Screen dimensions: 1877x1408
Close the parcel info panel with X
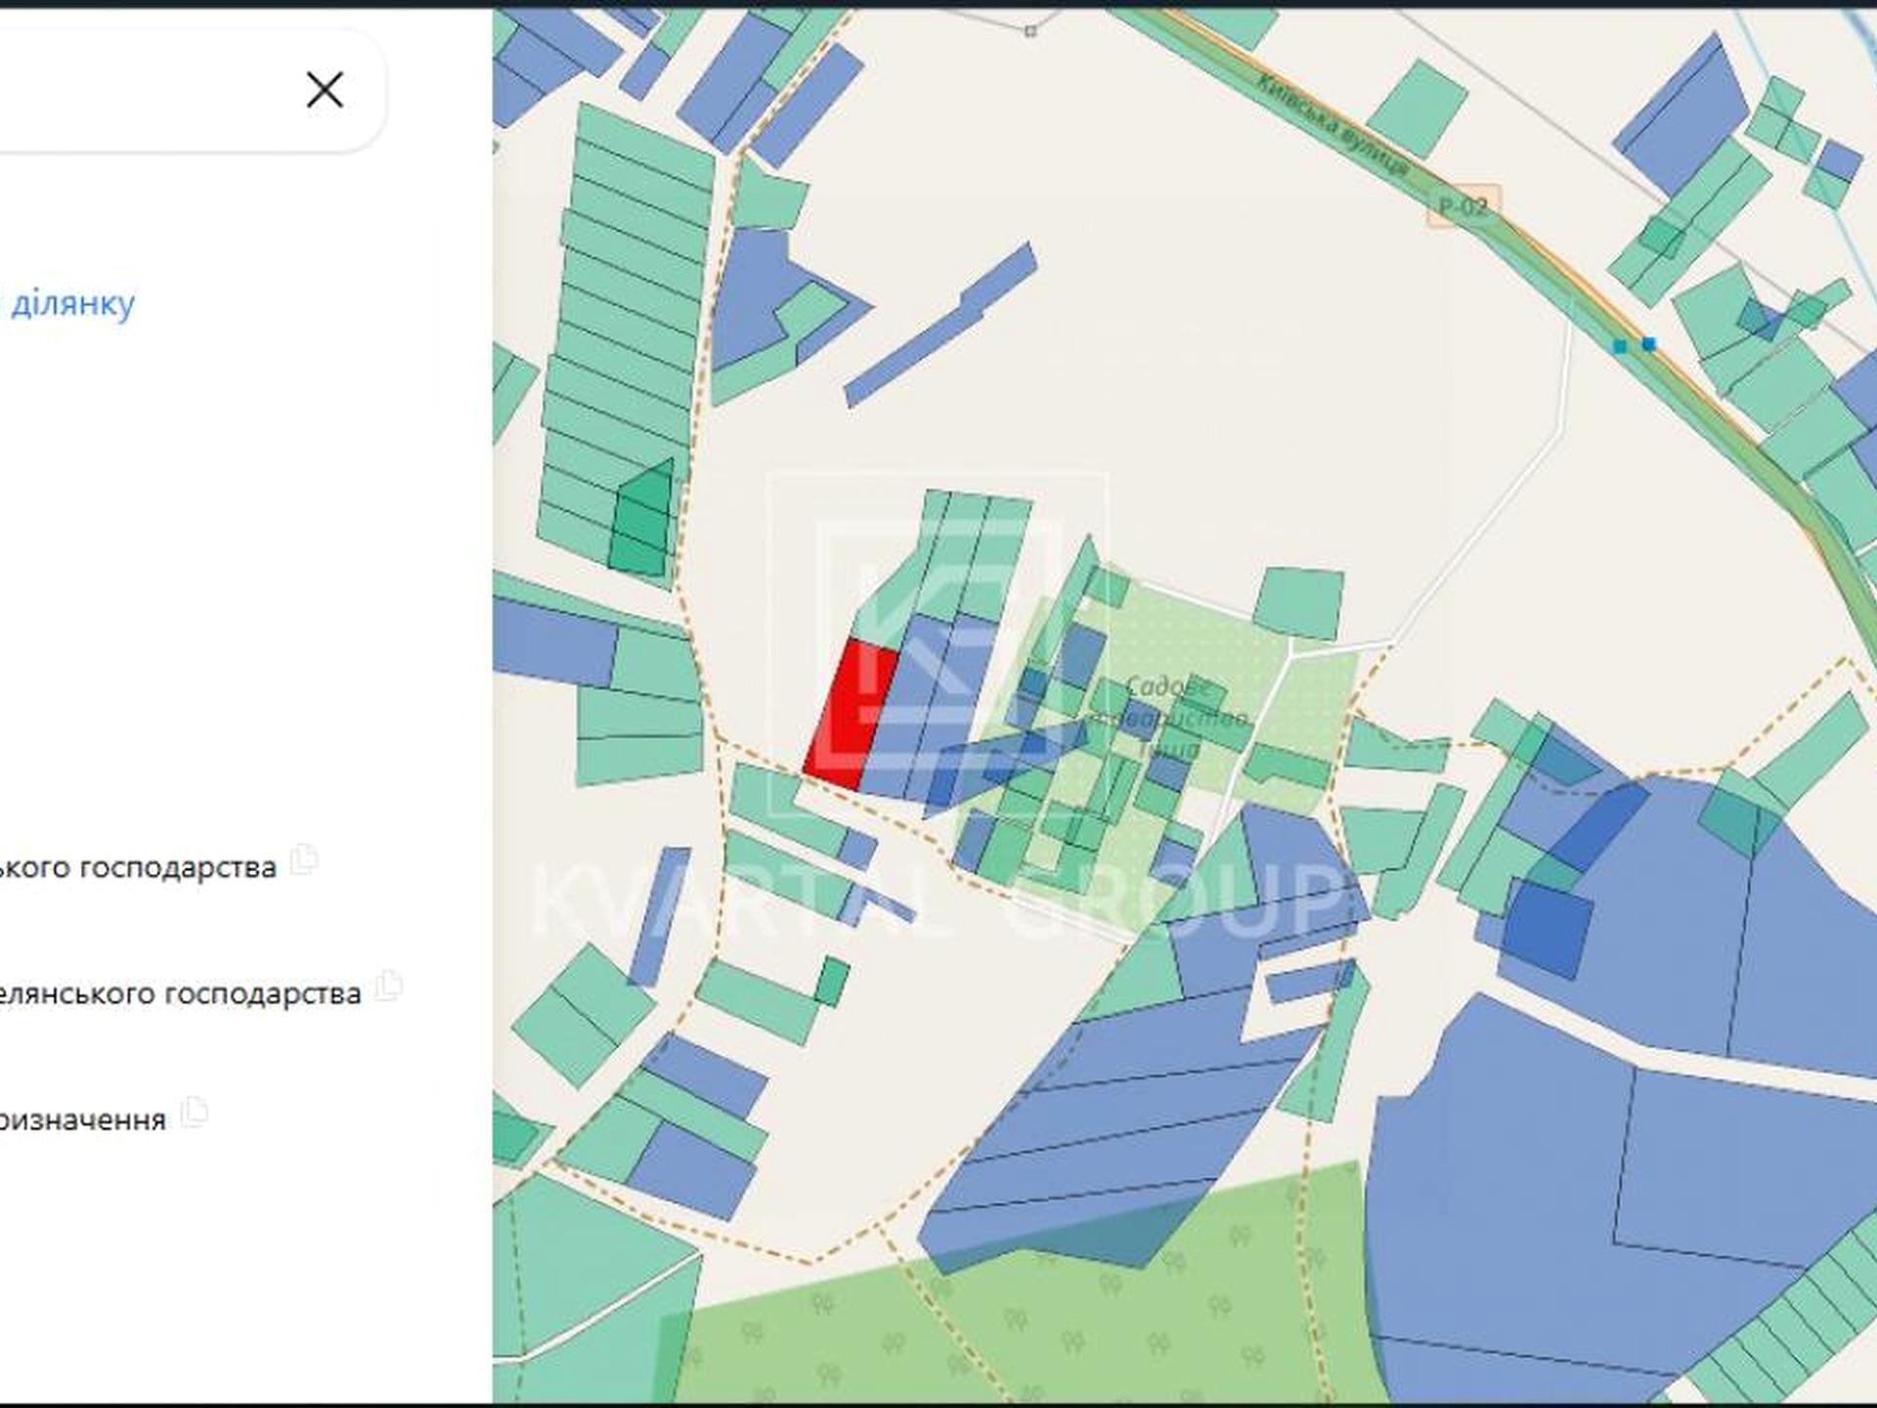tap(325, 90)
